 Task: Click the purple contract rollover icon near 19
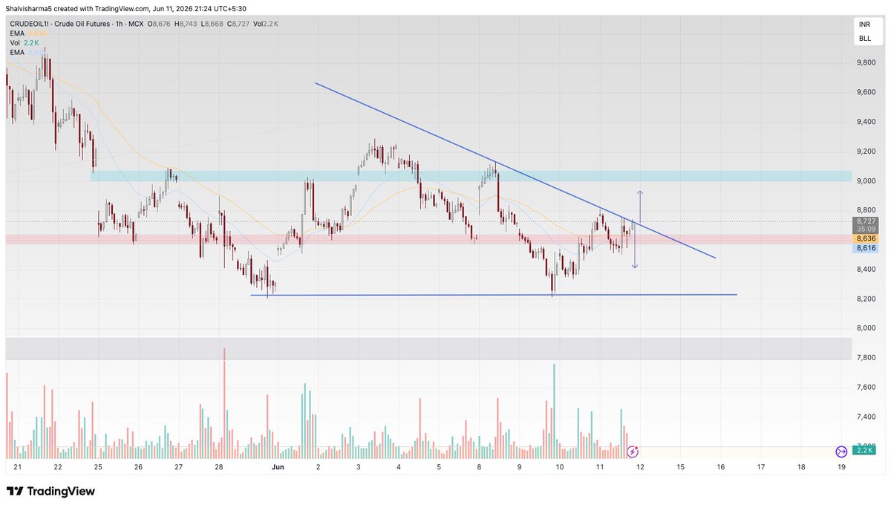coord(841,451)
